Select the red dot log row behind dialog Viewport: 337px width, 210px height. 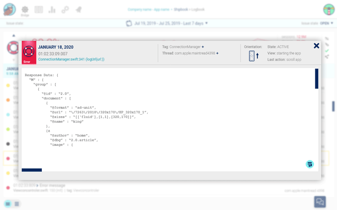[166, 158]
